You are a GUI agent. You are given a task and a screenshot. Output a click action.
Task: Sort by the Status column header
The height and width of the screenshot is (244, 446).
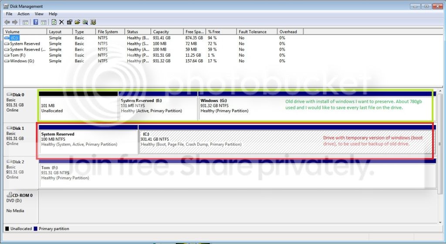tap(137, 31)
